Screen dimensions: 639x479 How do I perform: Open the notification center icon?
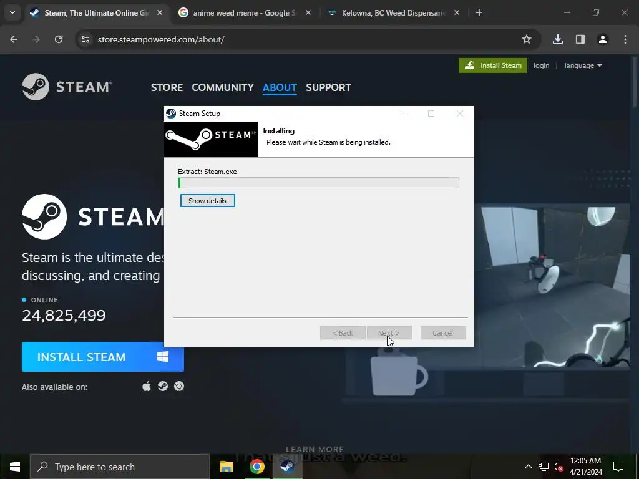tap(618, 467)
